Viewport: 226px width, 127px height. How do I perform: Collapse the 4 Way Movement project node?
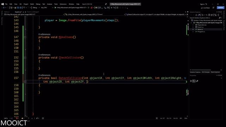coord(191,23)
